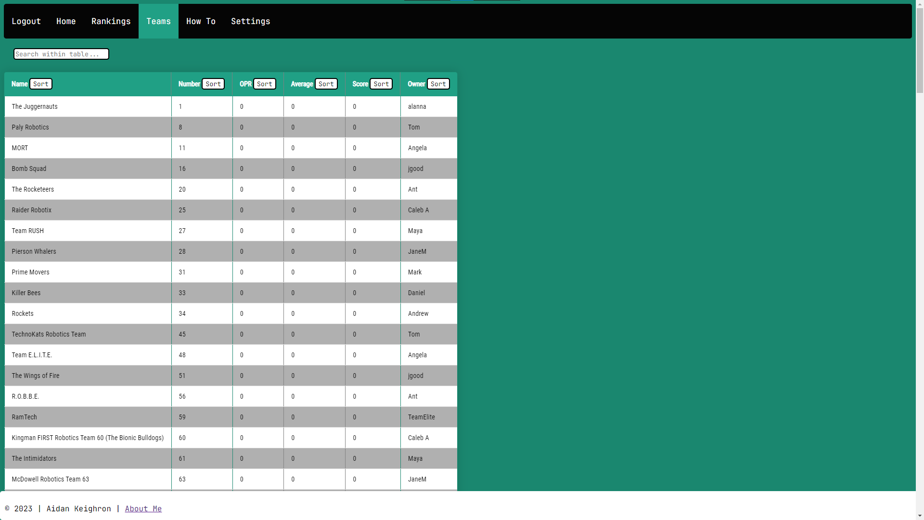Open the Rankings page
Screen dimensions: 924x520
[111, 21]
